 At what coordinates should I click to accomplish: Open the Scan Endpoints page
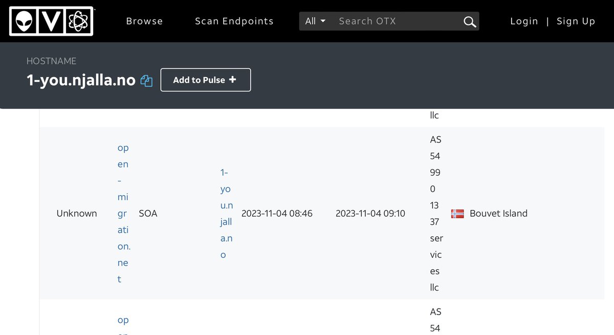coord(234,21)
